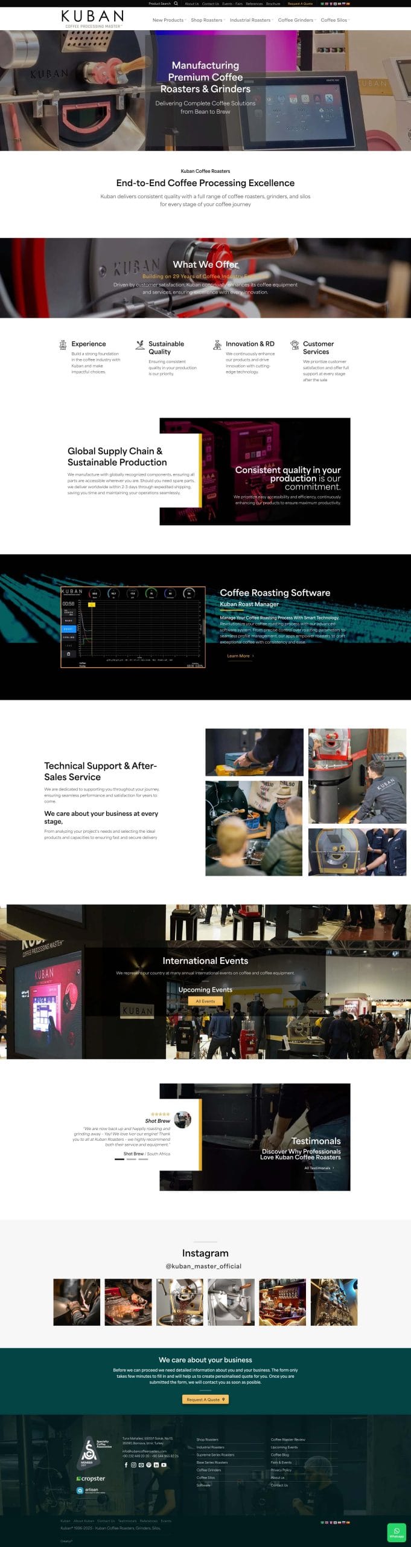Expand the Shop Roasters menu
411x1547 pixels.
(x=208, y=20)
